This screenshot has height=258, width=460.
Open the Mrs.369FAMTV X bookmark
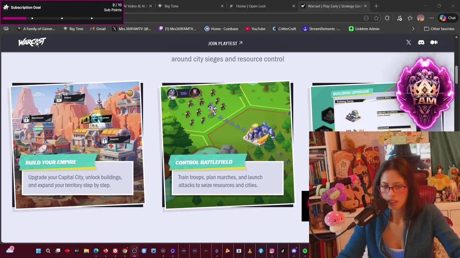point(132,29)
